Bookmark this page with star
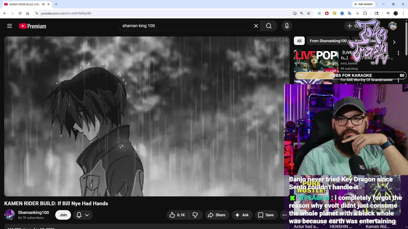This screenshot has width=408, height=229. [x=309, y=13]
